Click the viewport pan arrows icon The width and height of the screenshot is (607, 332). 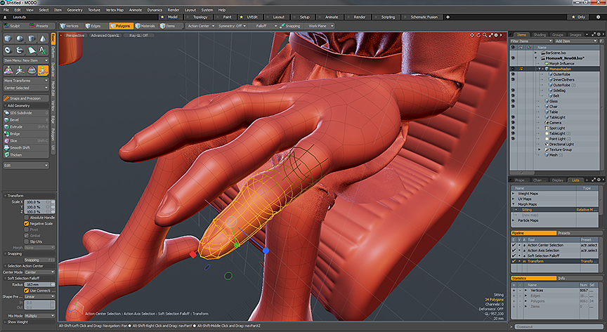pos(472,35)
